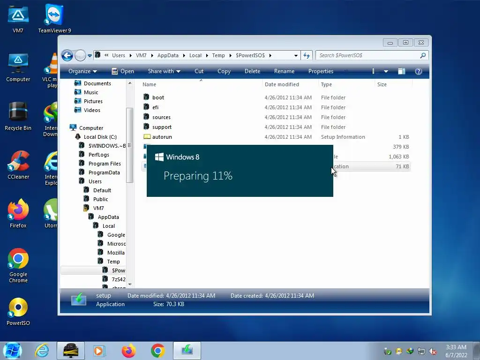Click Open in the toolbar
This screenshot has width=480, height=360.
[123, 71]
